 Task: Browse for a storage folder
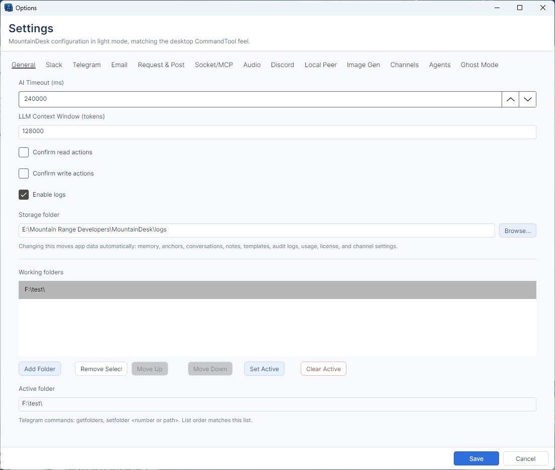pos(518,230)
